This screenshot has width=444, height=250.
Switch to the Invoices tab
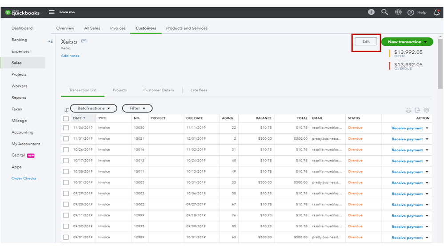[x=118, y=28]
